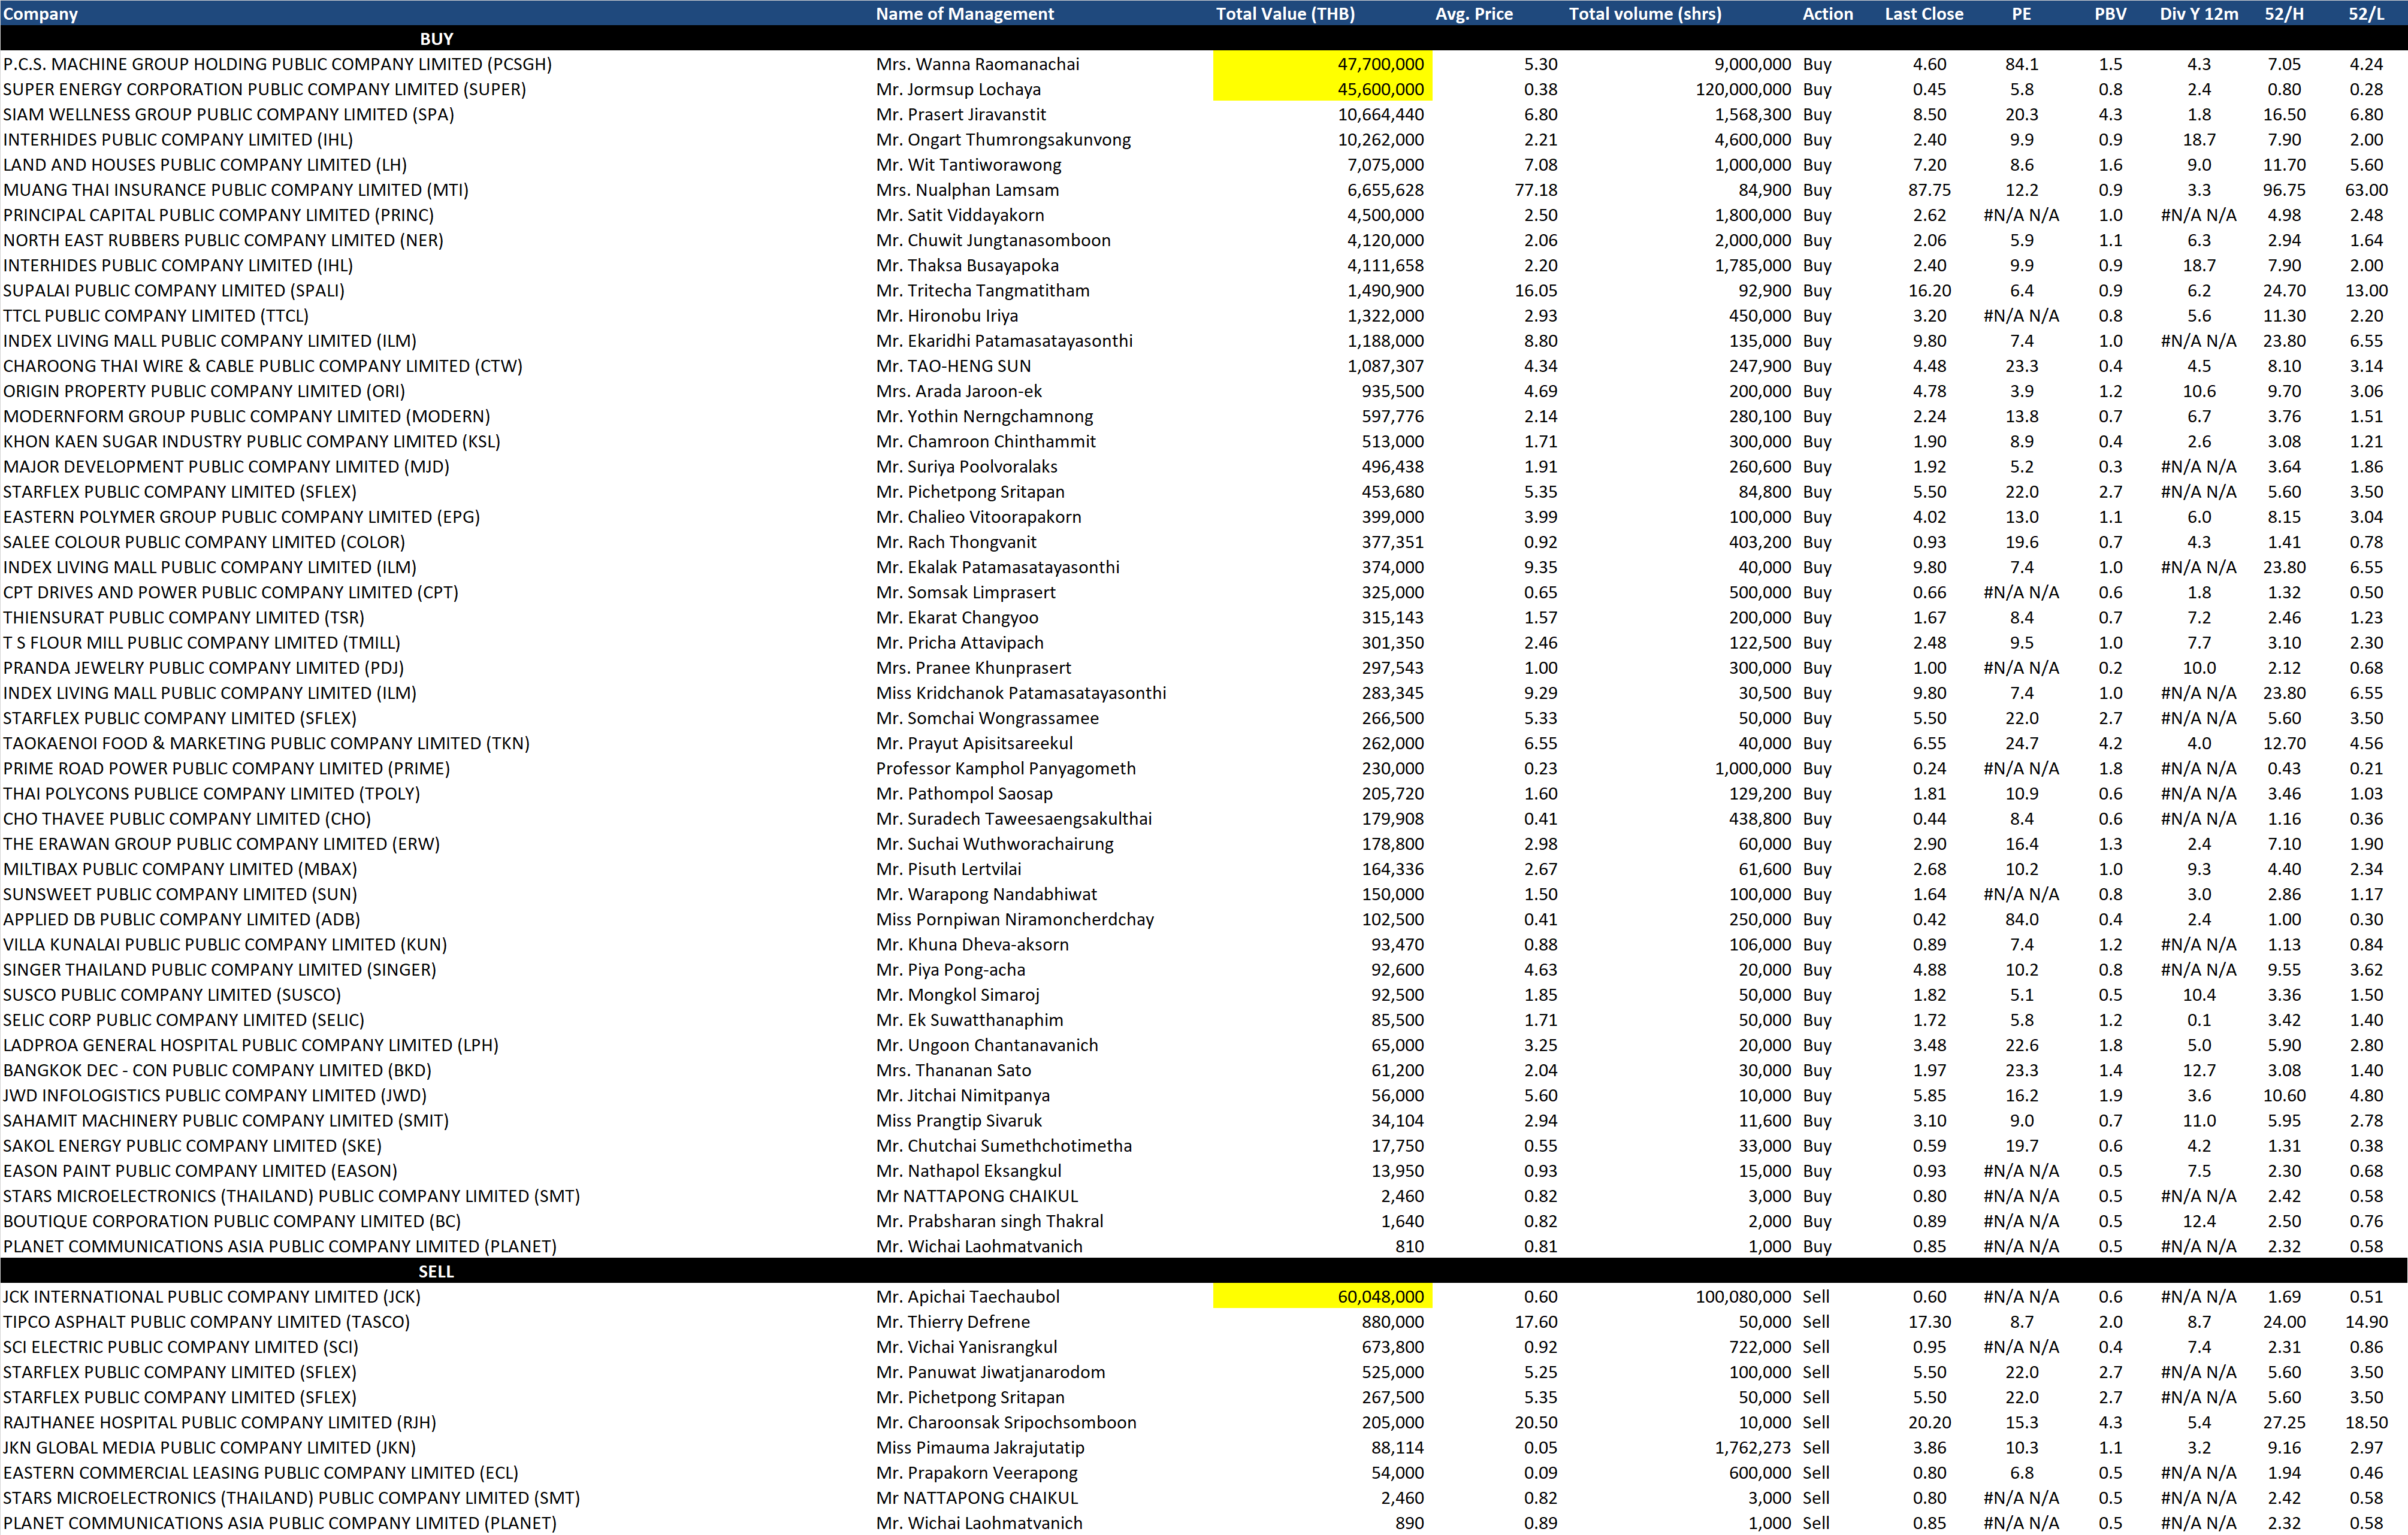Select the Avg. Price column header
The width and height of the screenshot is (2408, 1535).
tap(1473, 14)
